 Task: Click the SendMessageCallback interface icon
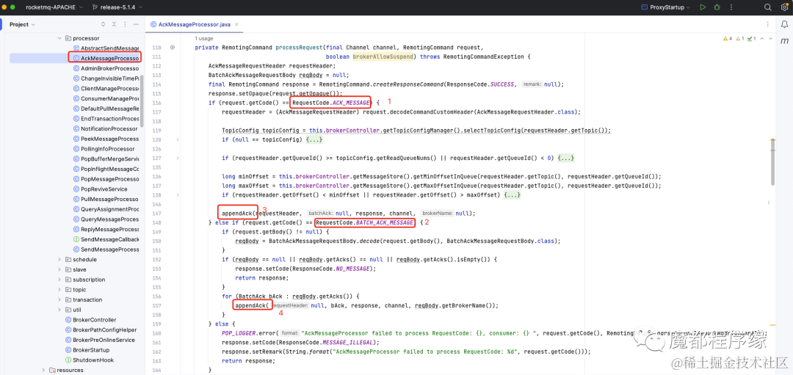click(76, 239)
